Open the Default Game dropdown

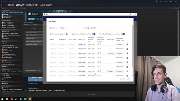pyautogui.click(x=70, y=28)
